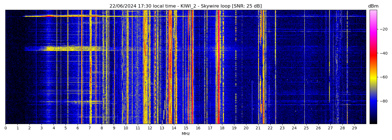
Task: Click the 14 MHz axis tick label
Action: (174, 128)
